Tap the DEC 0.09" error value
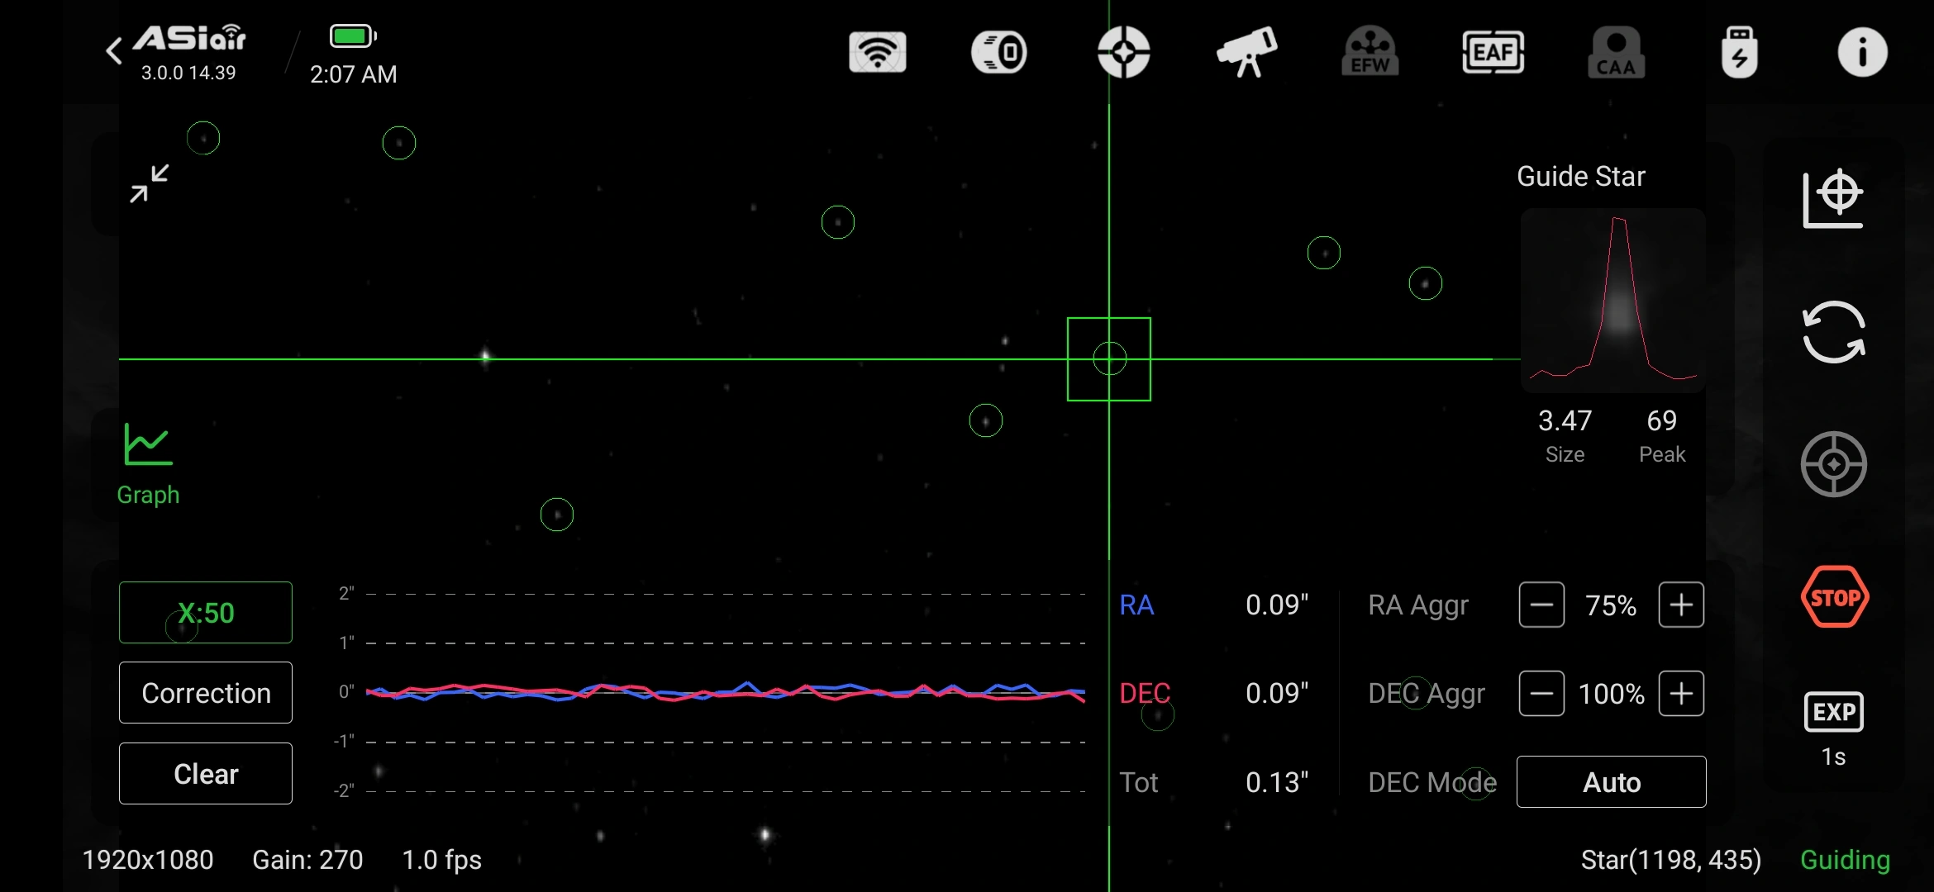Screen dimensions: 1934x892 point(1277,693)
